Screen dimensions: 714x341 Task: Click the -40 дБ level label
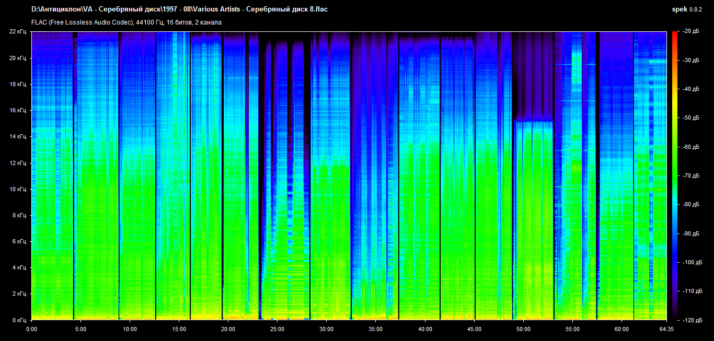pyautogui.click(x=690, y=89)
